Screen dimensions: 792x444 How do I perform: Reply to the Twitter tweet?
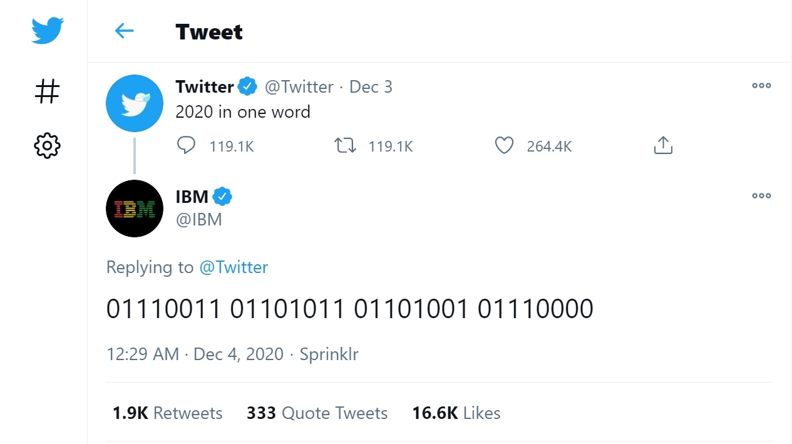(x=187, y=146)
